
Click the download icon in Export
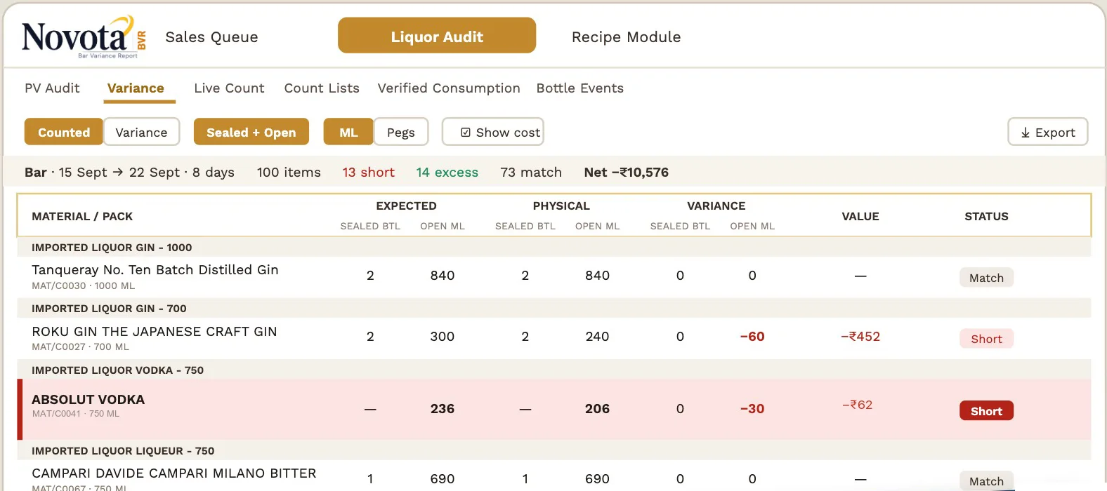[x=1026, y=133]
